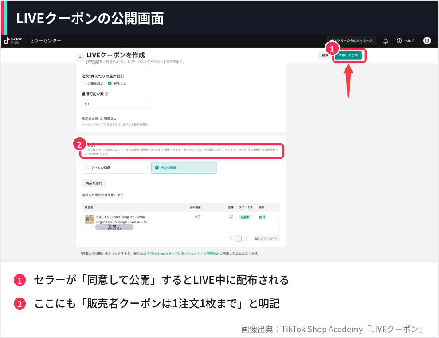Open the shop account icon
Viewport: 439px width, 338px height.
(x=427, y=41)
